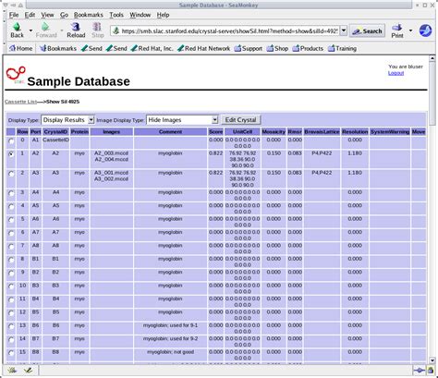Select the radio button for row 15 B8
Image resolution: width=438 pixels, height=378 pixels.
click(11, 353)
